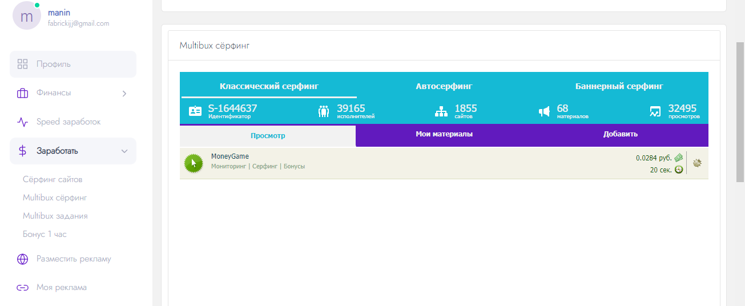Viewport: 745px width, 306px height.
Task: Switch to Автосерфинг tab
Action: 444,86
